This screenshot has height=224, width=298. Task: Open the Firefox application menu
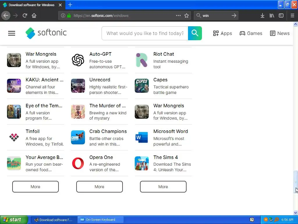pos(292,16)
